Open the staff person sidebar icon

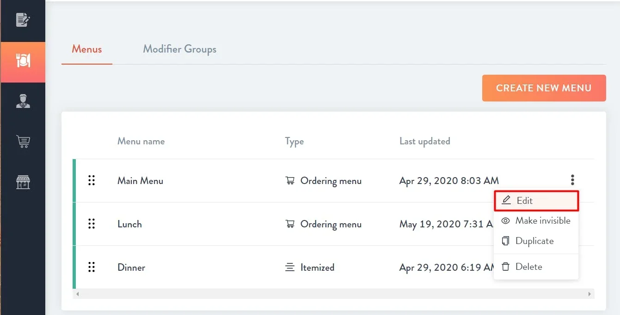click(x=23, y=101)
